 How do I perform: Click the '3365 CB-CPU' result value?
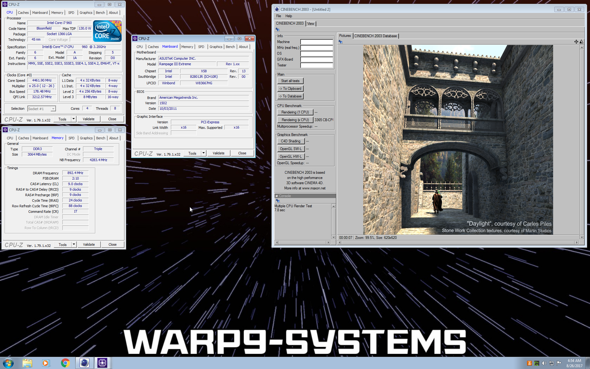[324, 120]
